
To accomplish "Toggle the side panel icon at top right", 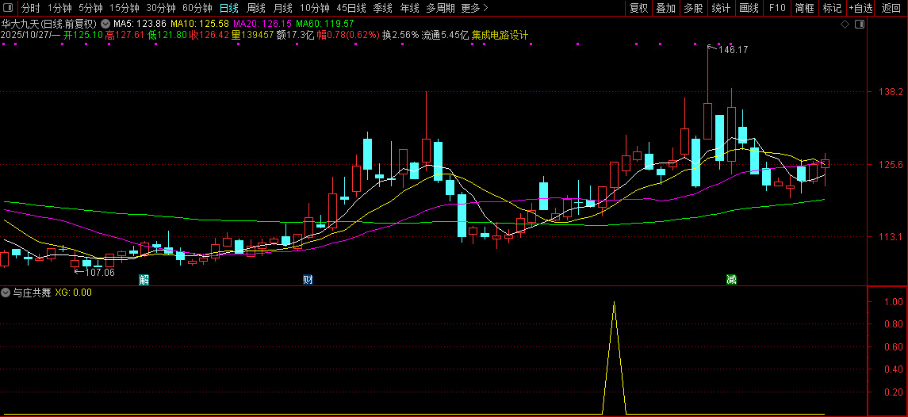I will click(859, 25).
